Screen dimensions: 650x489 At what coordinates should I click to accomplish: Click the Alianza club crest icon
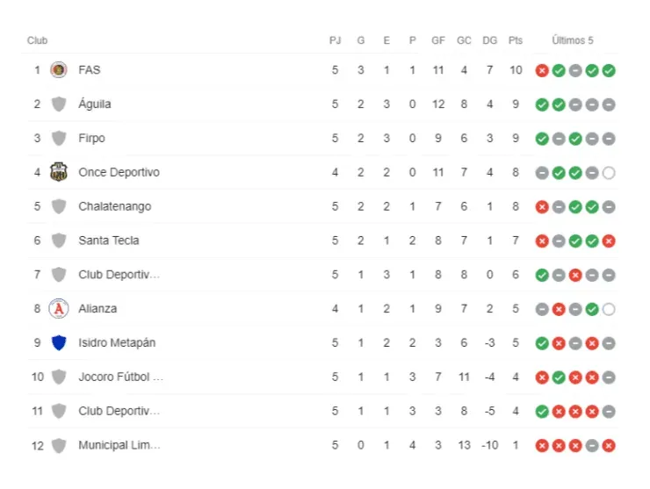pyautogui.click(x=59, y=309)
